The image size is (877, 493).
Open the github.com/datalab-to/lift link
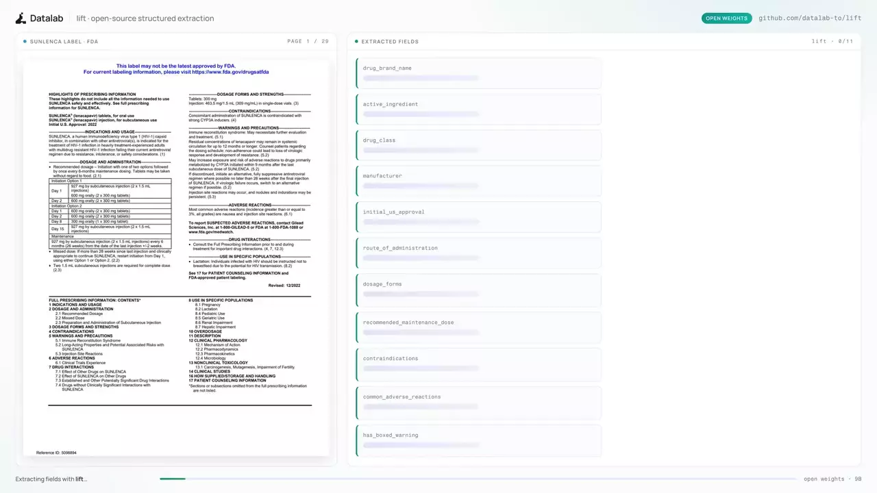point(810,18)
